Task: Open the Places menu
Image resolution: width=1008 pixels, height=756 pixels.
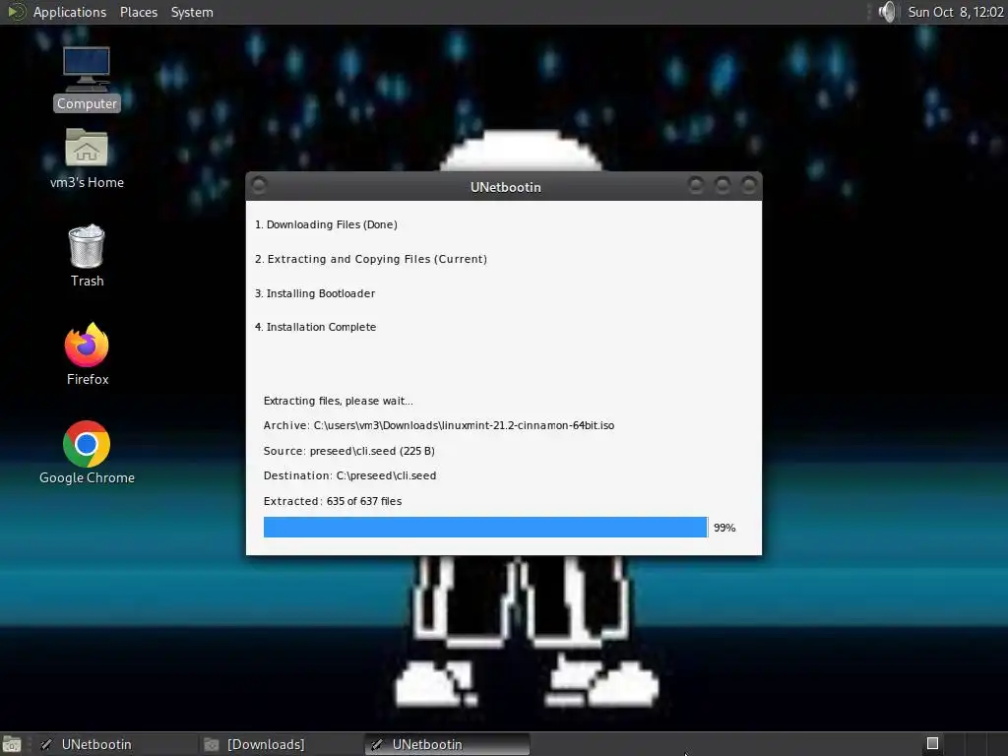Action: pos(139,12)
